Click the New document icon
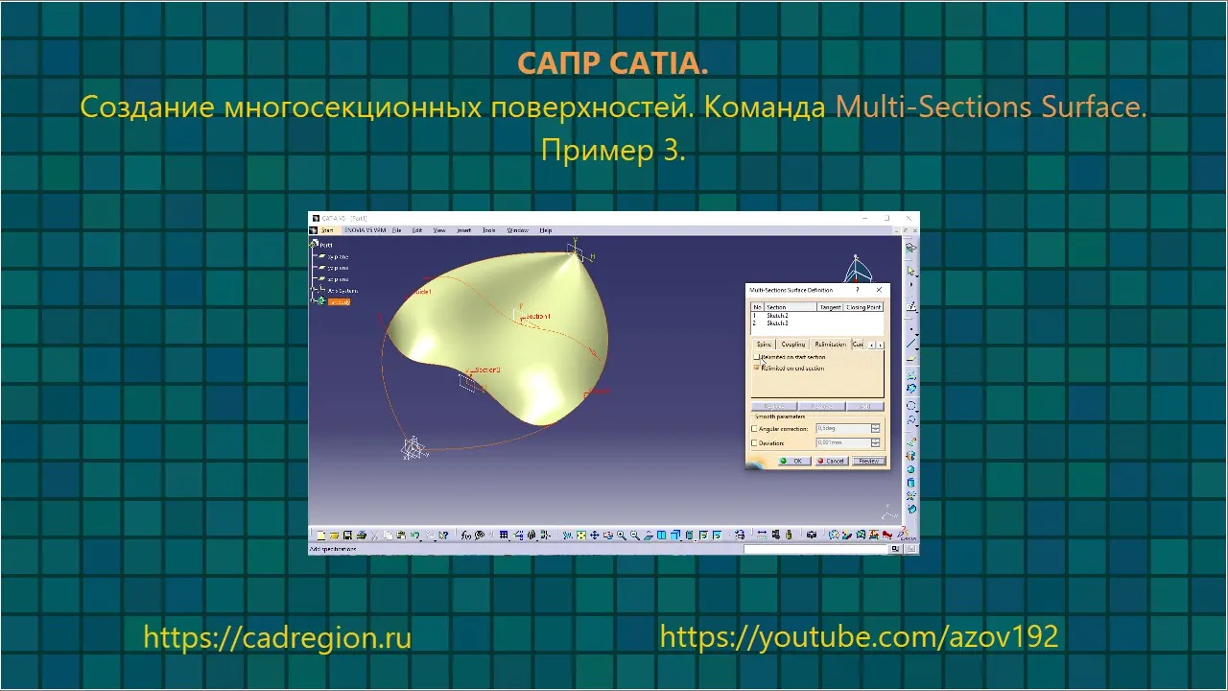This screenshot has width=1228, height=691. coord(321,536)
